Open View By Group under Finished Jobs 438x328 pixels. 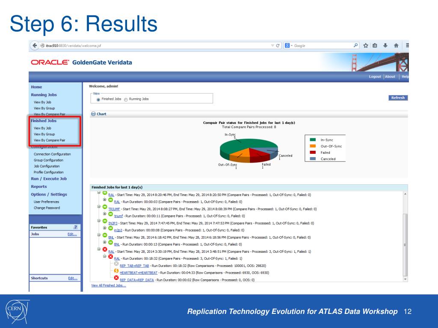(44, 134)
